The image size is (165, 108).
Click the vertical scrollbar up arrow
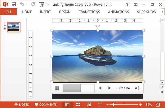tap(162, 20)
